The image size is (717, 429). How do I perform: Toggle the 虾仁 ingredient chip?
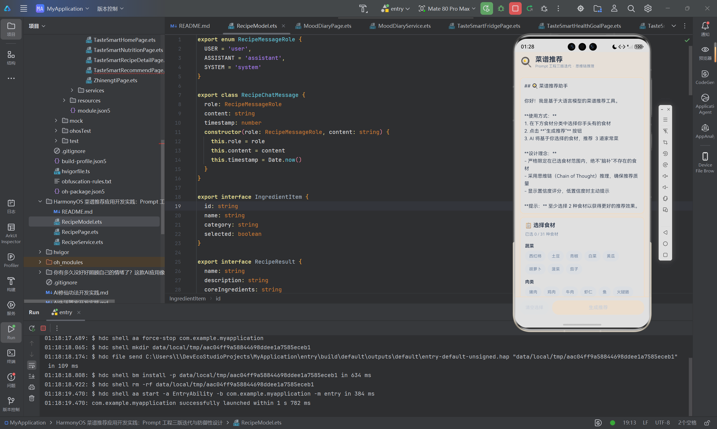tap(588, 292)
